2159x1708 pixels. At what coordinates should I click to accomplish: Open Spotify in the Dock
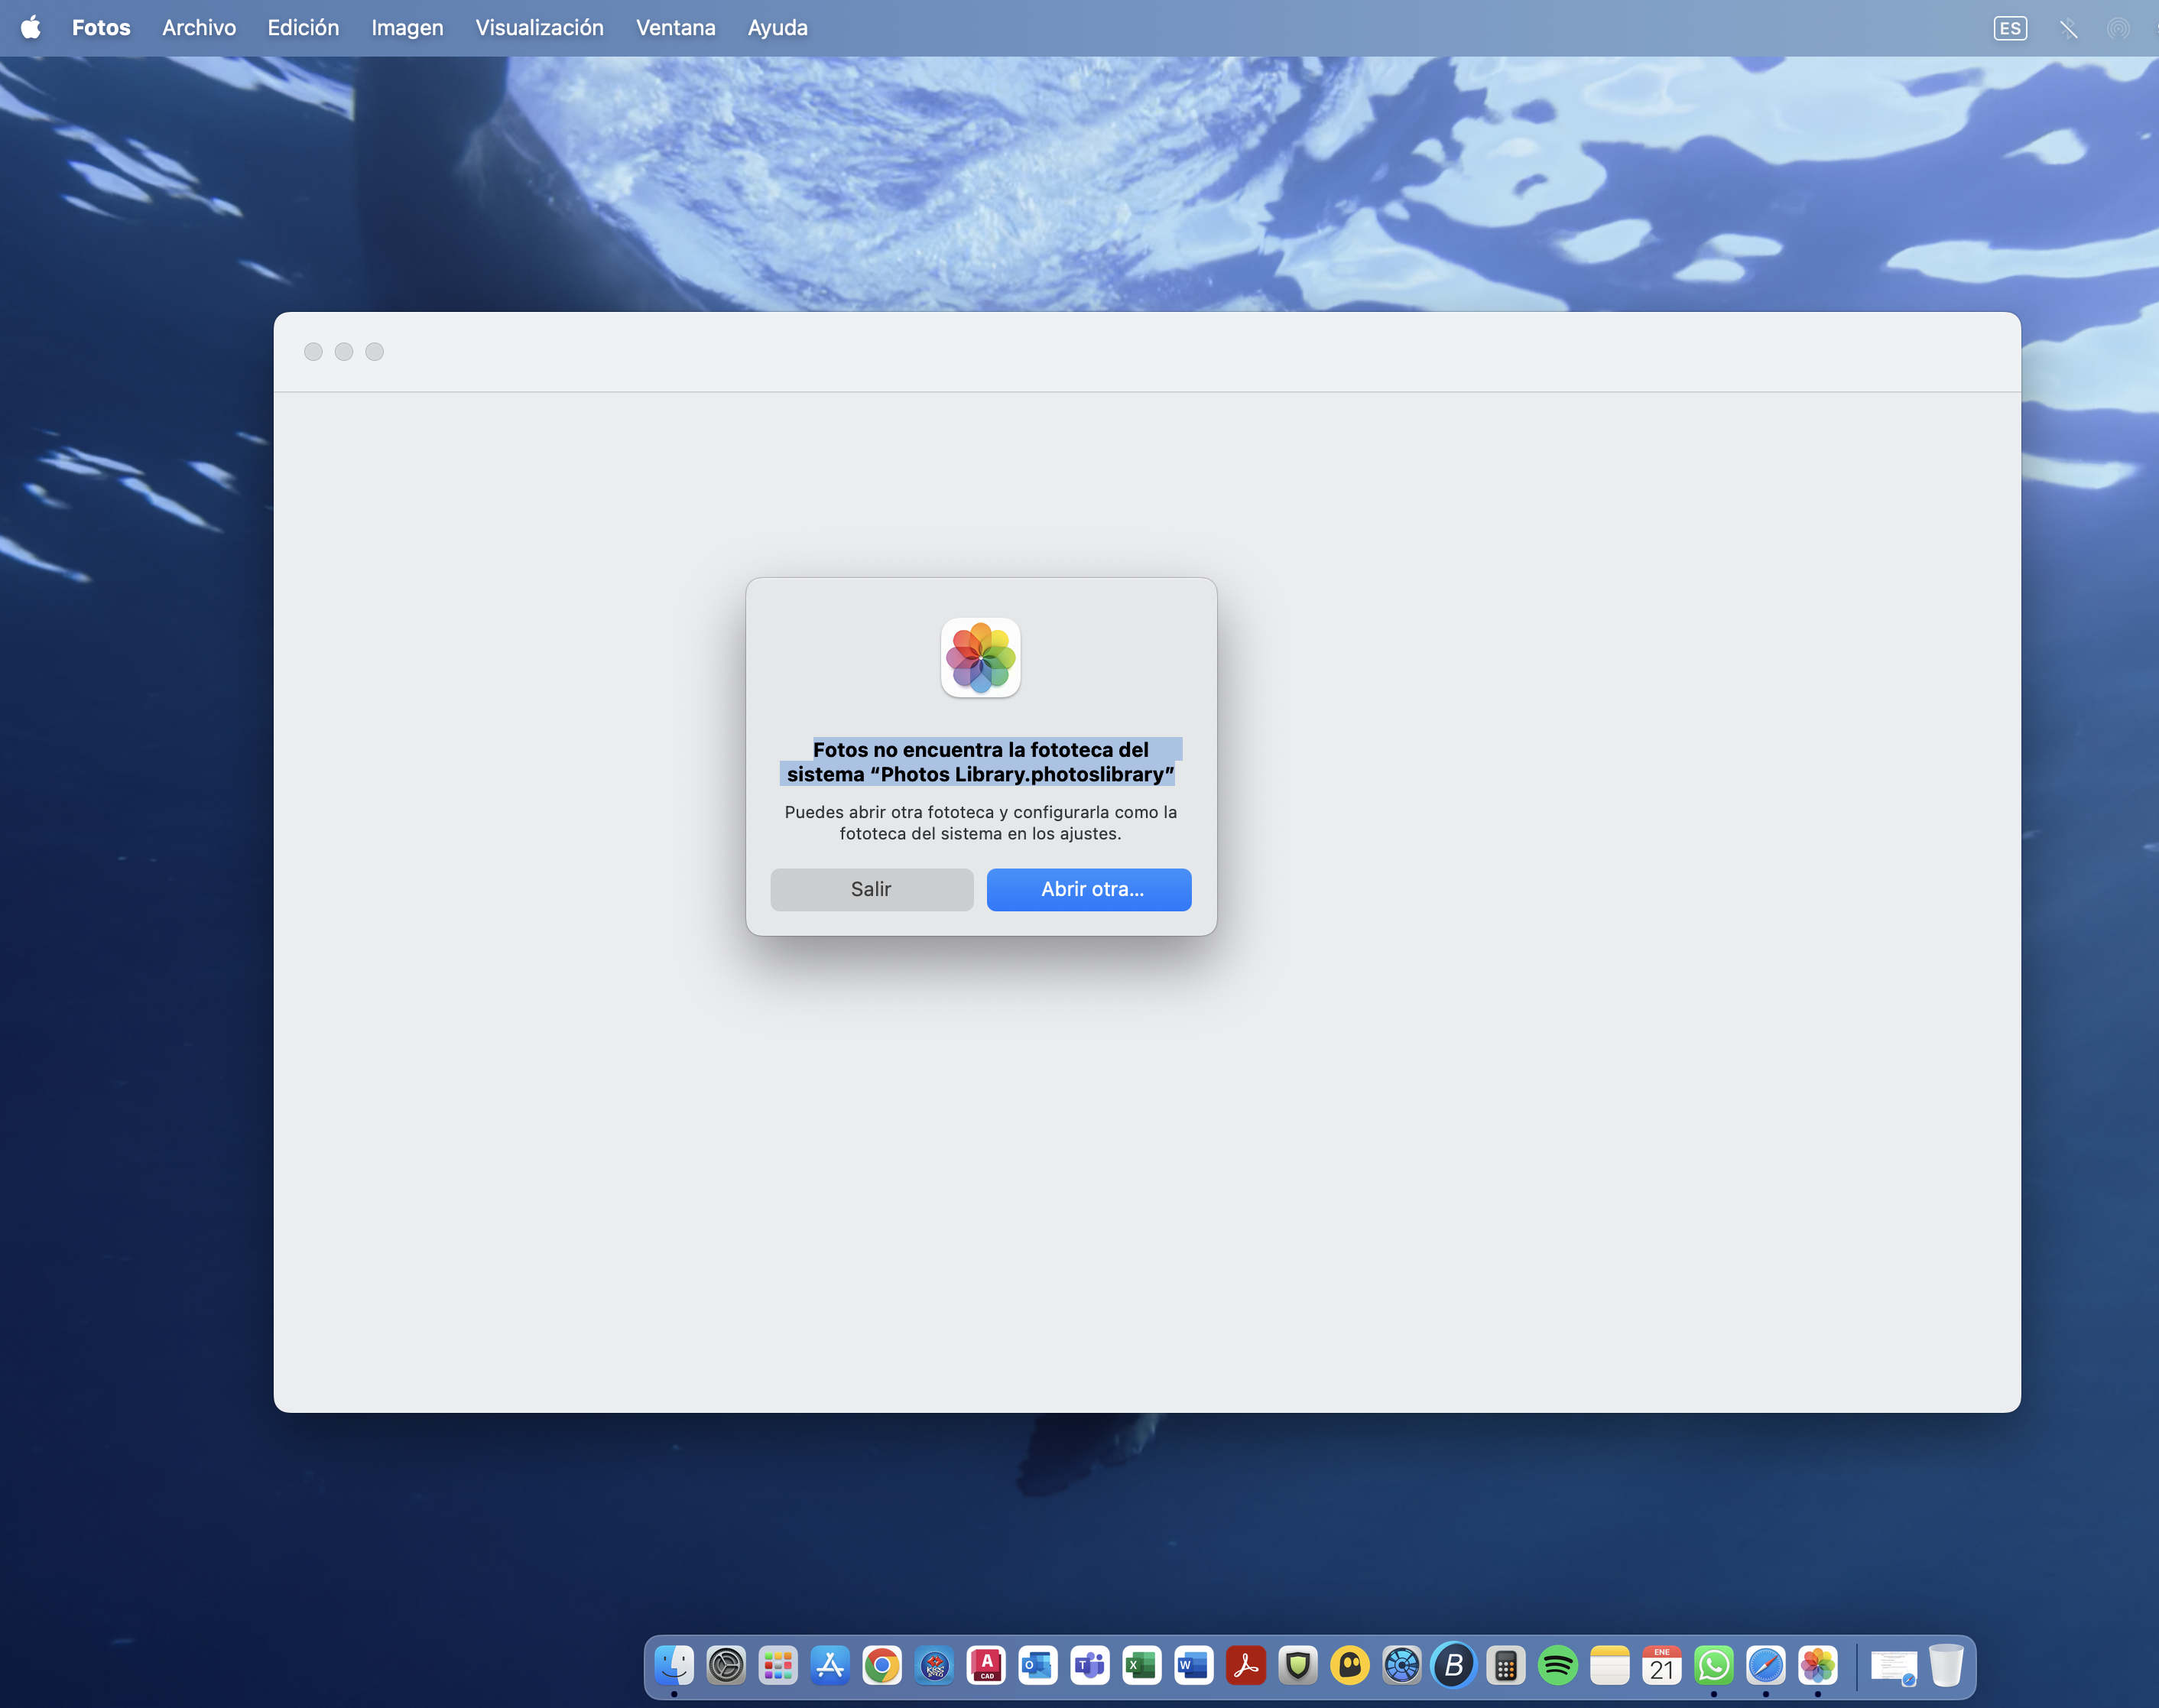tap(1557, 1665)
